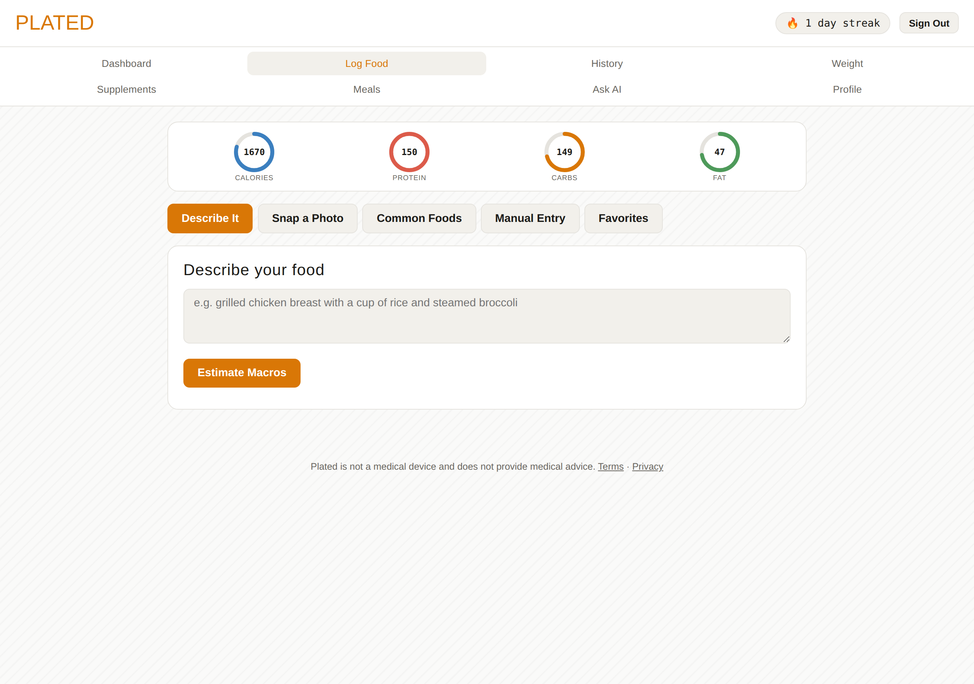Click the CALORIES label
Screen dimensions: 974x684
(x=254, y=178)
